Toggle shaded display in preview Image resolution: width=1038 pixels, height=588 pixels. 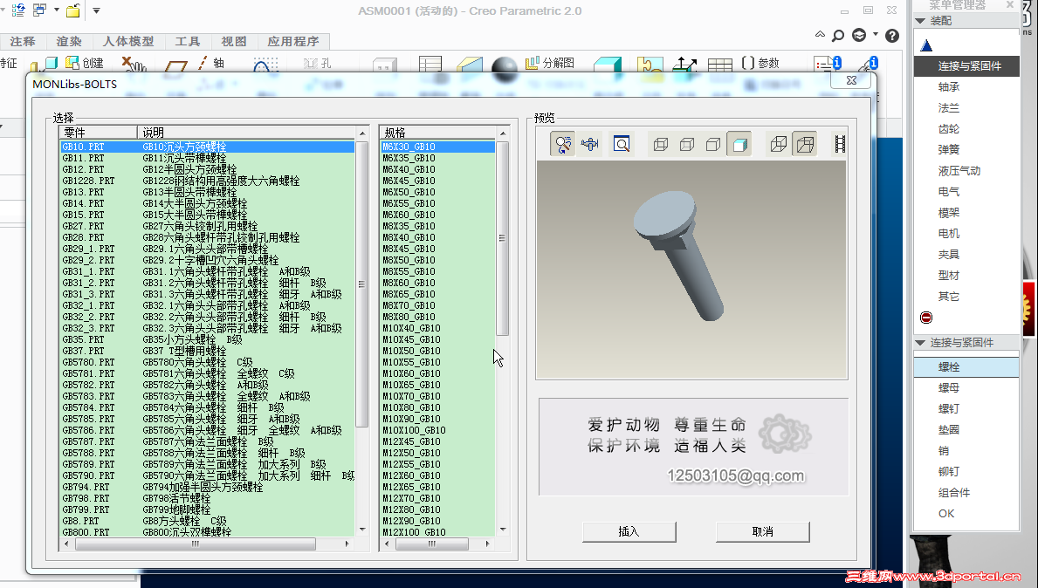point(739,144)
